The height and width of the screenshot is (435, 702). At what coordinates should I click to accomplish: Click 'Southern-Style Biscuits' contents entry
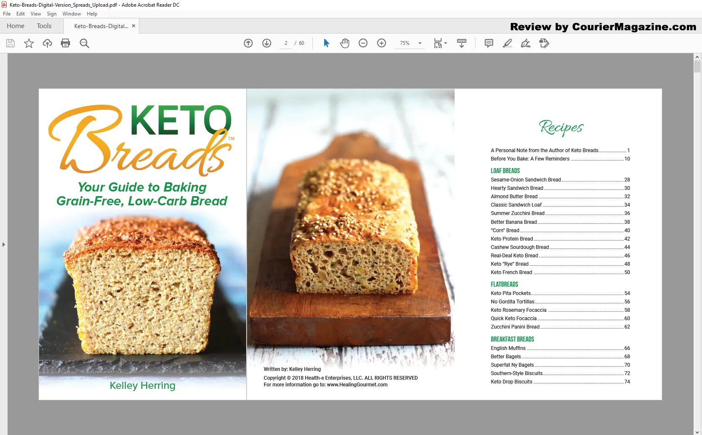[560, 373]
